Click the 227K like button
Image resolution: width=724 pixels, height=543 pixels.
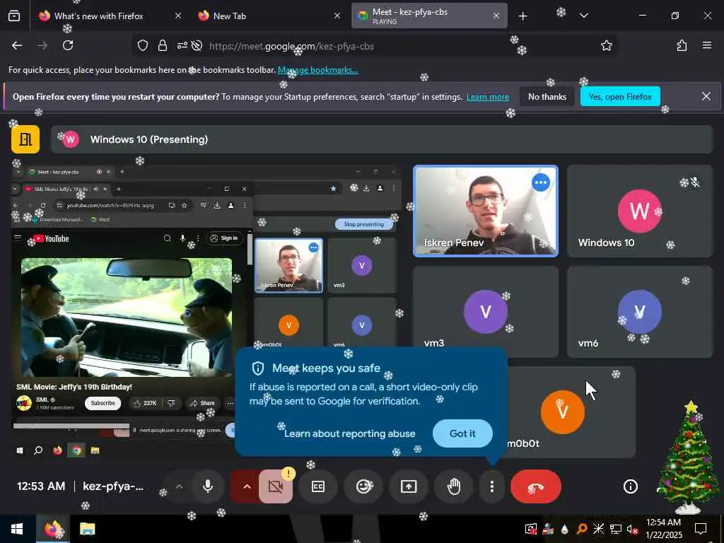pos(145,403)
